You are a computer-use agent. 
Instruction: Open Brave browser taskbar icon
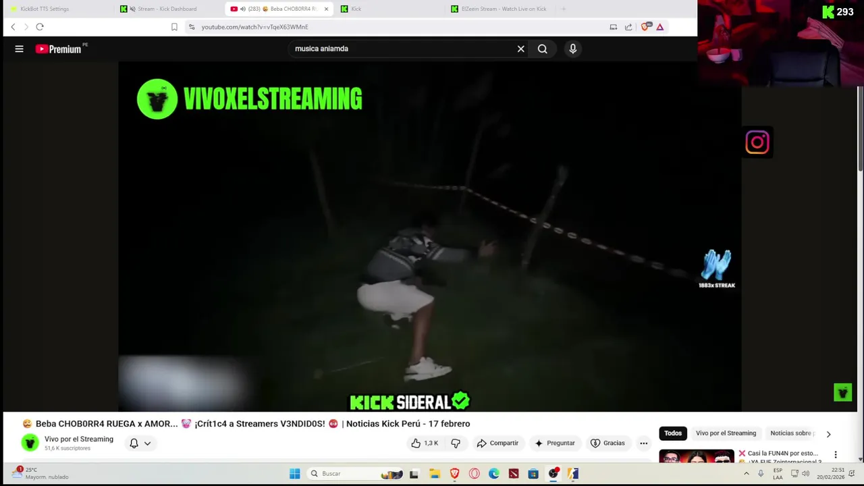point(454,474)
